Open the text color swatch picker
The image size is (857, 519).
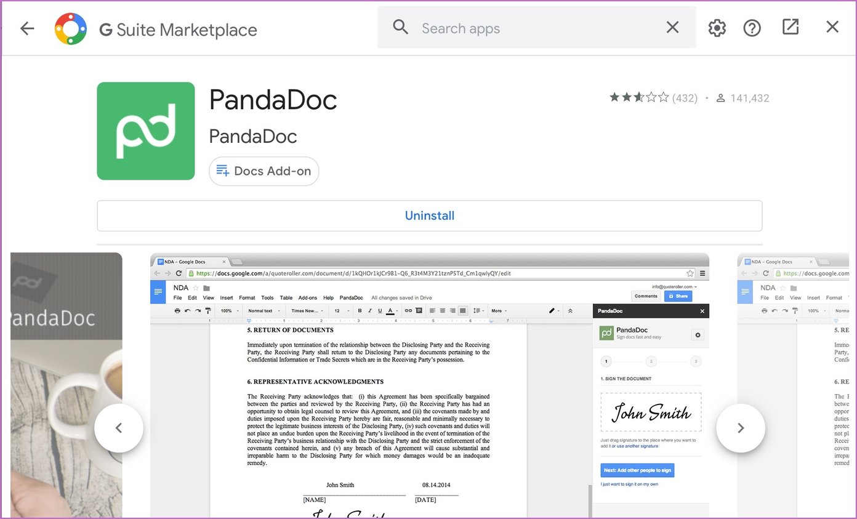click(390, 311)
